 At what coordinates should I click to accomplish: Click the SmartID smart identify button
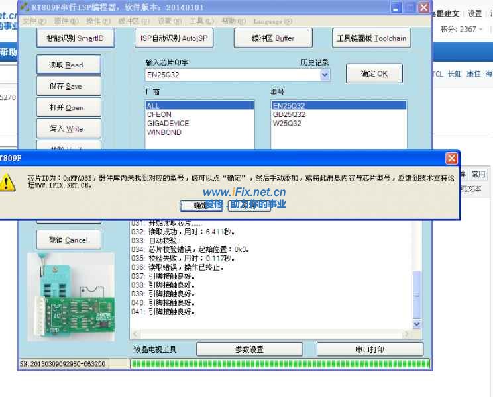[x=76, y=39]
